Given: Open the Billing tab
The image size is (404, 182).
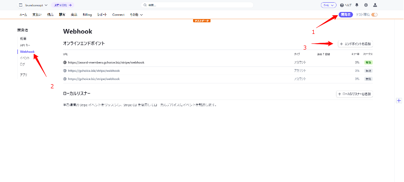Looking at the screenshot, I should click(87, 15).
